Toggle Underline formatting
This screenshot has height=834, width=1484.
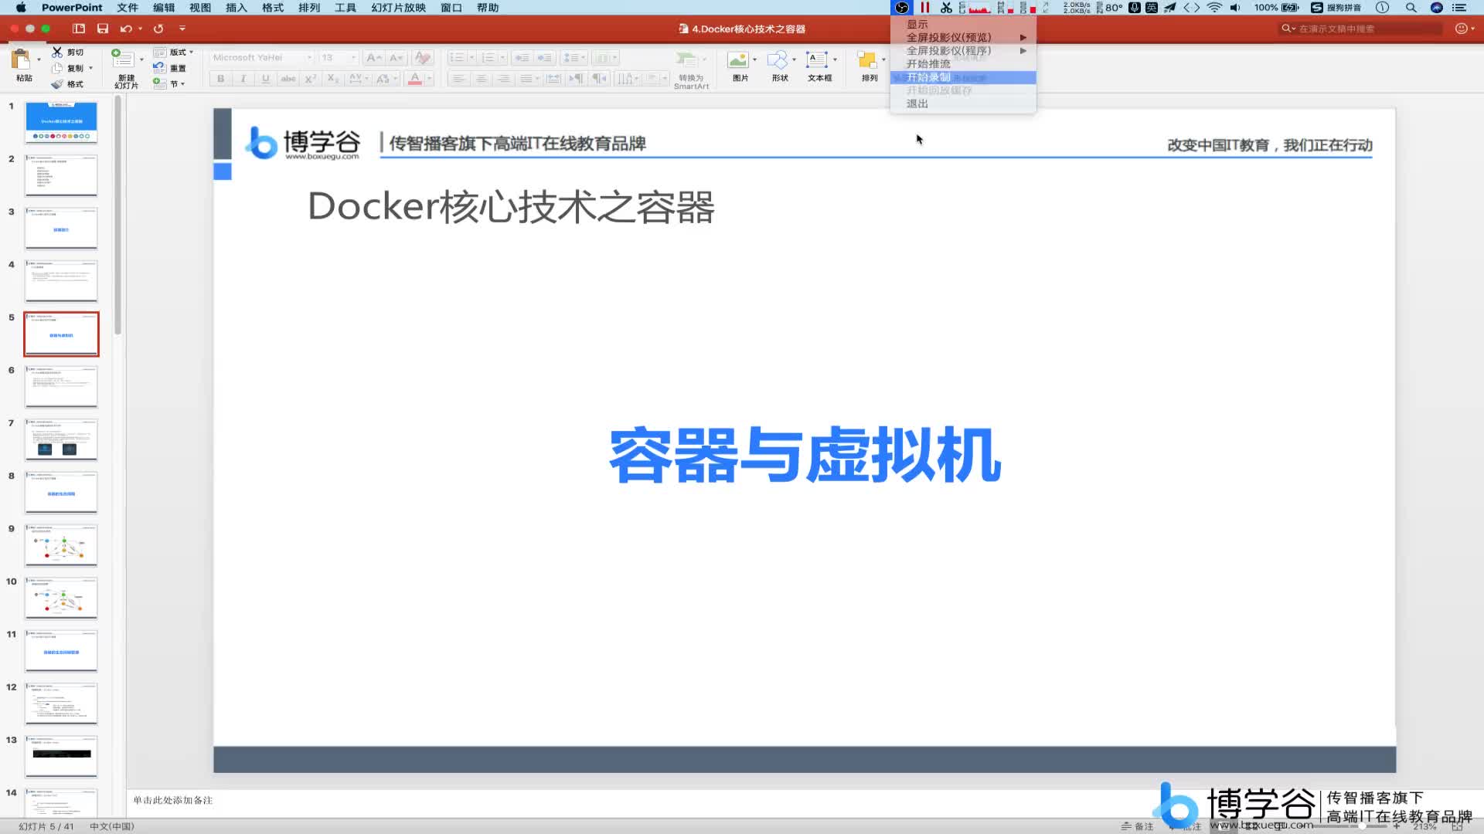266,79
